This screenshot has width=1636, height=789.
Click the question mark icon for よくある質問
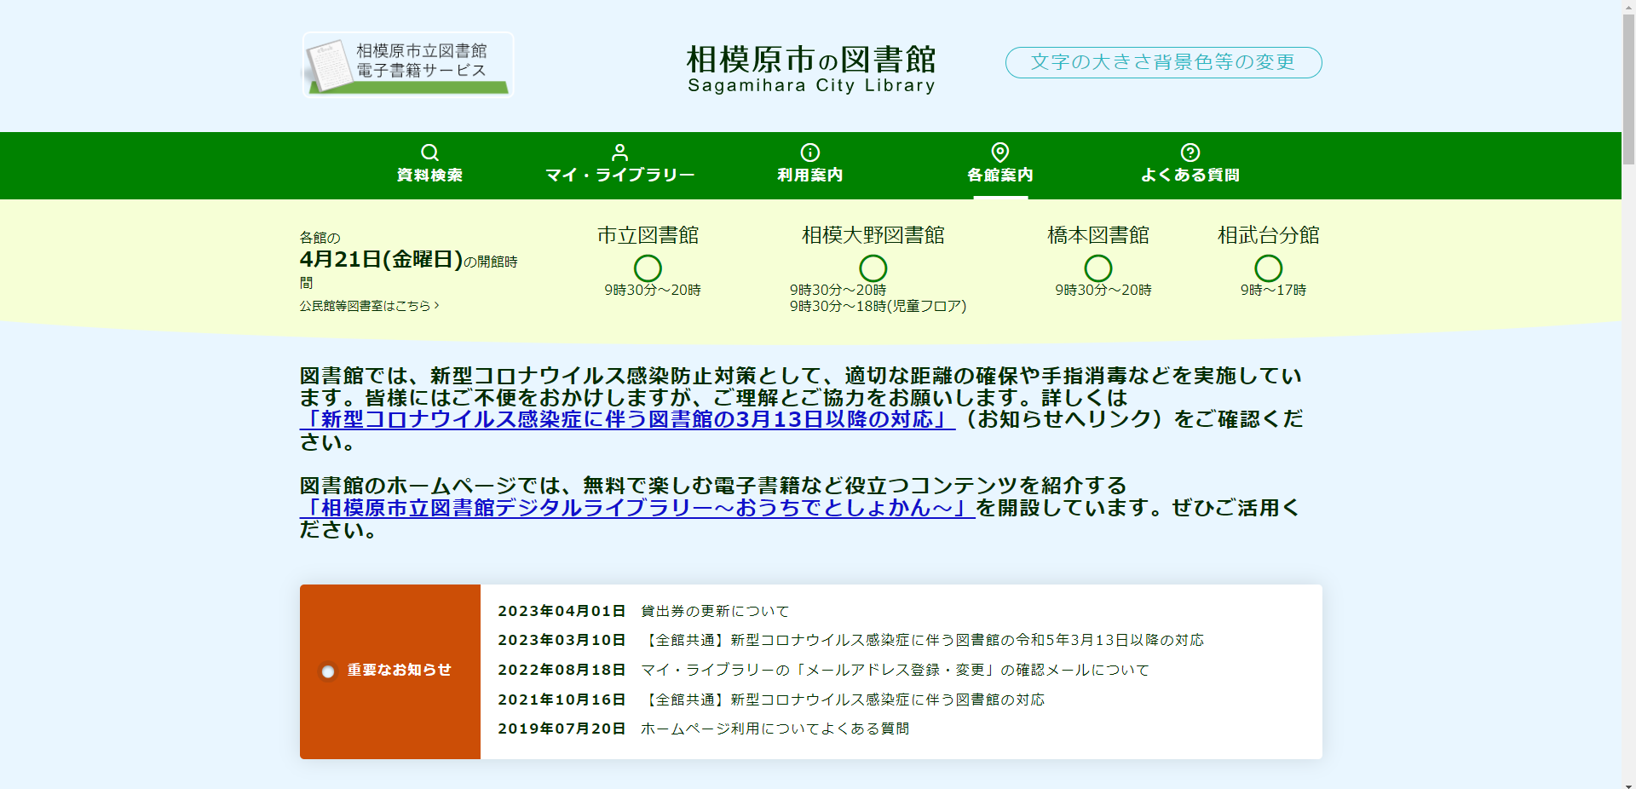[x=1190, y=153]
